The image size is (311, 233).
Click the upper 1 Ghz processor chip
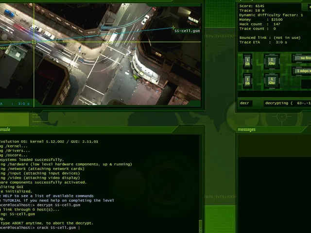point(272,62)
